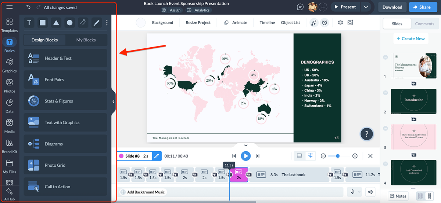Pick the pen draw tool

96,23
